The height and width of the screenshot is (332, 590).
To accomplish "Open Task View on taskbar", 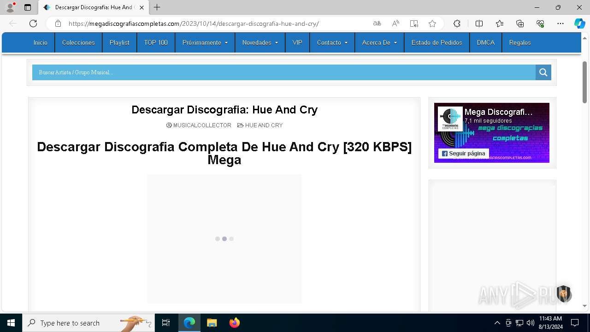I will [x=166, y=323].
